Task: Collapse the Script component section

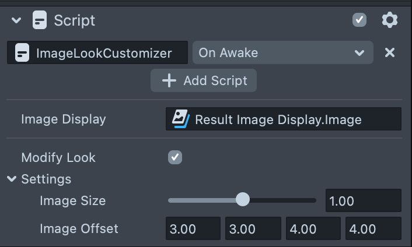Action: [16, 20]
